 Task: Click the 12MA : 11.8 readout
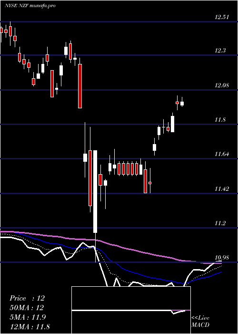point(30,326)
